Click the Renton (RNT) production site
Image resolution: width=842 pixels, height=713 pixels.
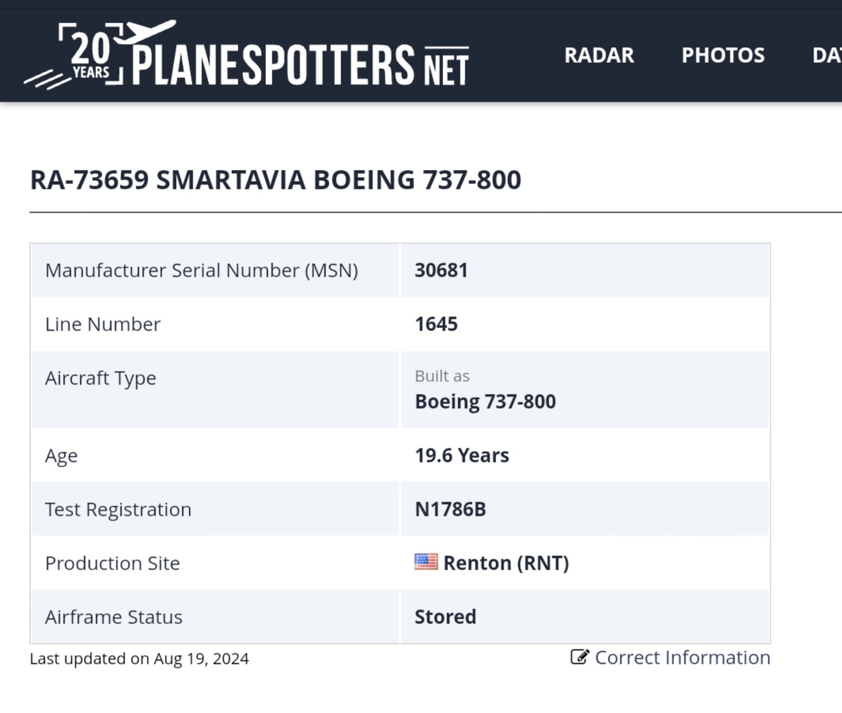click(x=506, y=563)
